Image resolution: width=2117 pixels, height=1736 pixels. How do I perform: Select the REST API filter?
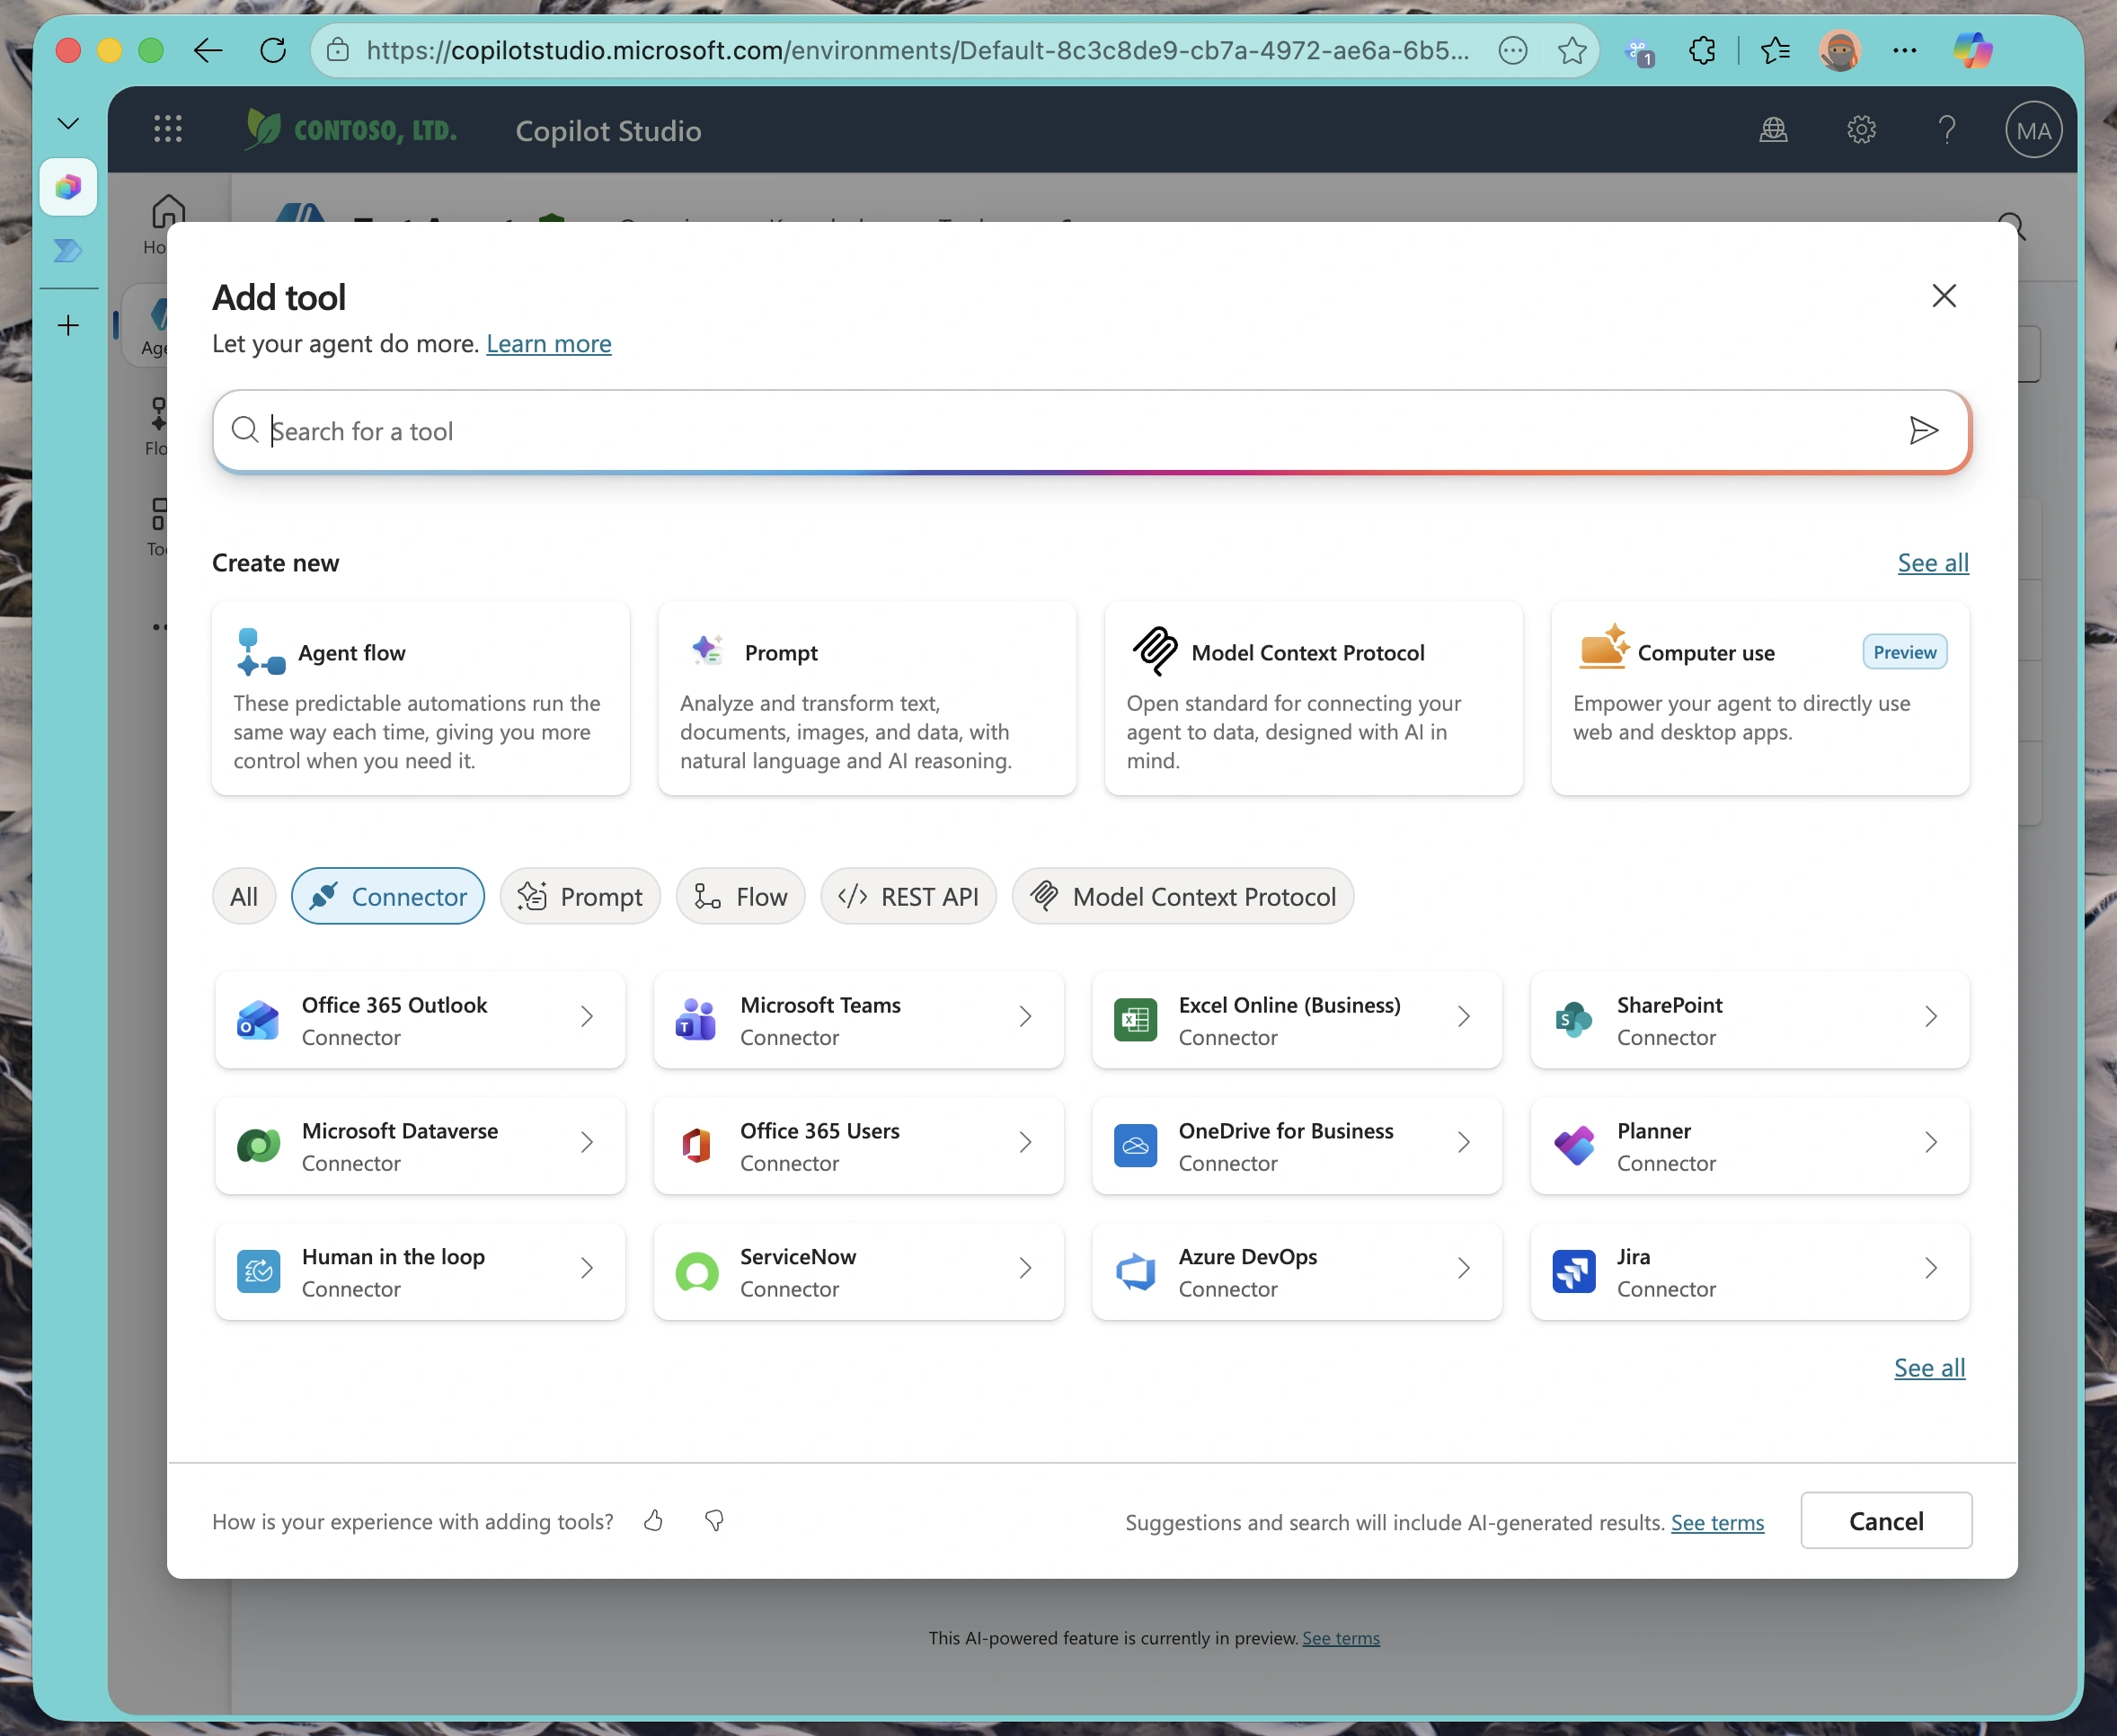[x=908, y=896]
